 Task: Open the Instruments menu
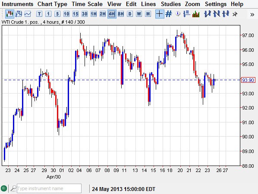point(17,4)
